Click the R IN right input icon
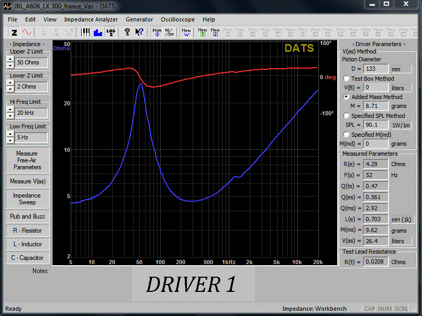 57,32
